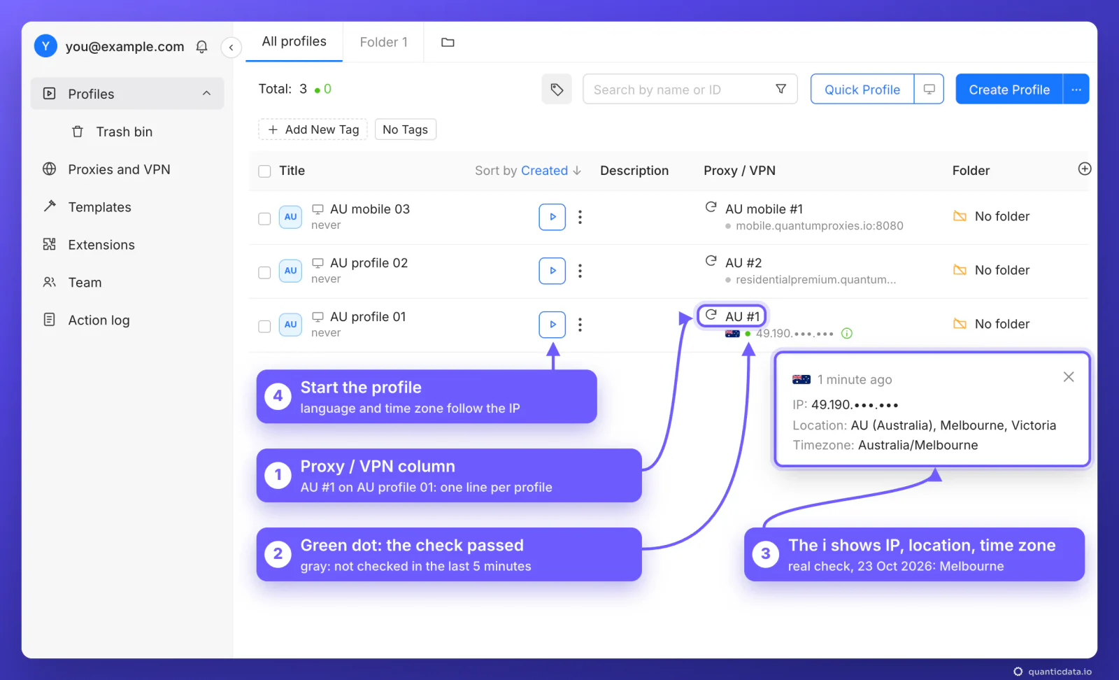Toggle the select-all checkbox beside Title
Screen dimensions: 1119x680
[264, 171]
